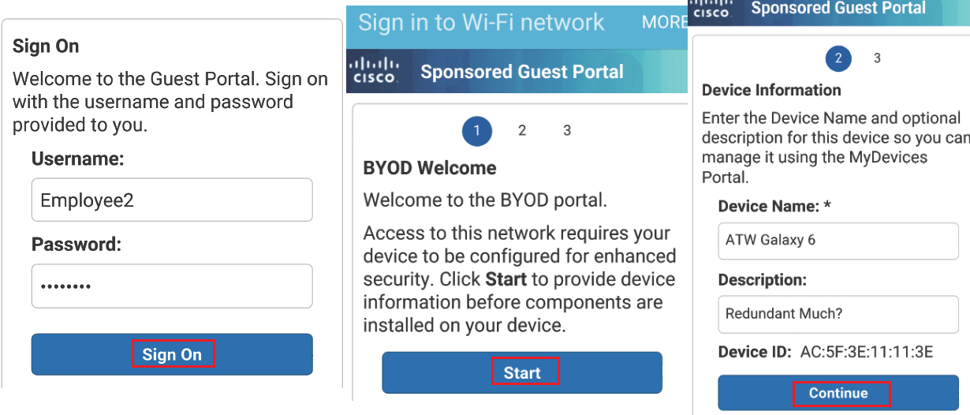The height and width of the screenshot is (415, 970).
Task: Open the MORE menu in Wi-Fi sign-in bar
Action: click(664, 22)
